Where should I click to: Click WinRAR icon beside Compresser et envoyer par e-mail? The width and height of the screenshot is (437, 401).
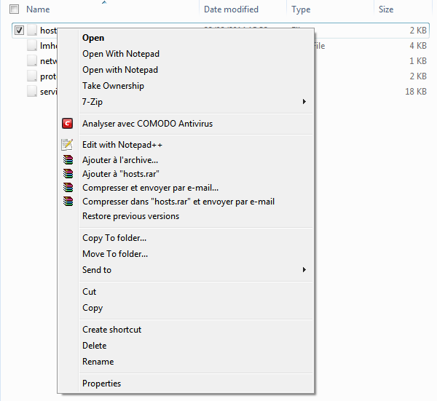pos(68,188)
